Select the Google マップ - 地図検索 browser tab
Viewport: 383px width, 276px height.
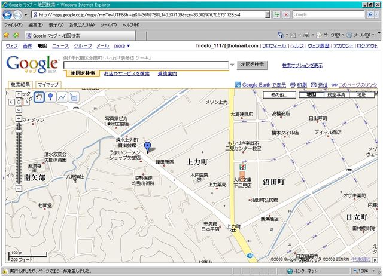tap(80, 36)
